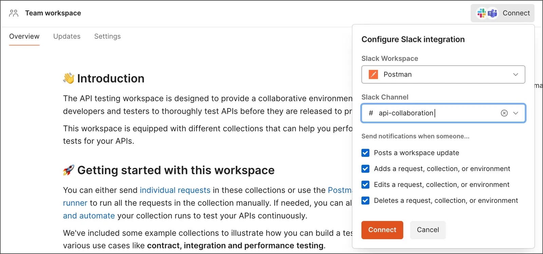Clear the Slack channel field
This screenshot has width=543, height=254.
point(504,113)
